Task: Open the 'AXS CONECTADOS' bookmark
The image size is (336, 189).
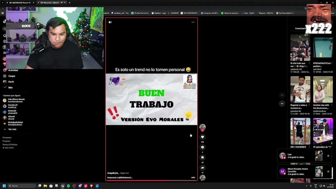Action: point(189,13)
